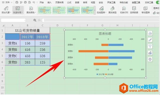
Task: Click the chart settings gear button
Action: [150, 59]
